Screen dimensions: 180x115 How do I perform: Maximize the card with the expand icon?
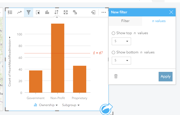pos(66,12)
